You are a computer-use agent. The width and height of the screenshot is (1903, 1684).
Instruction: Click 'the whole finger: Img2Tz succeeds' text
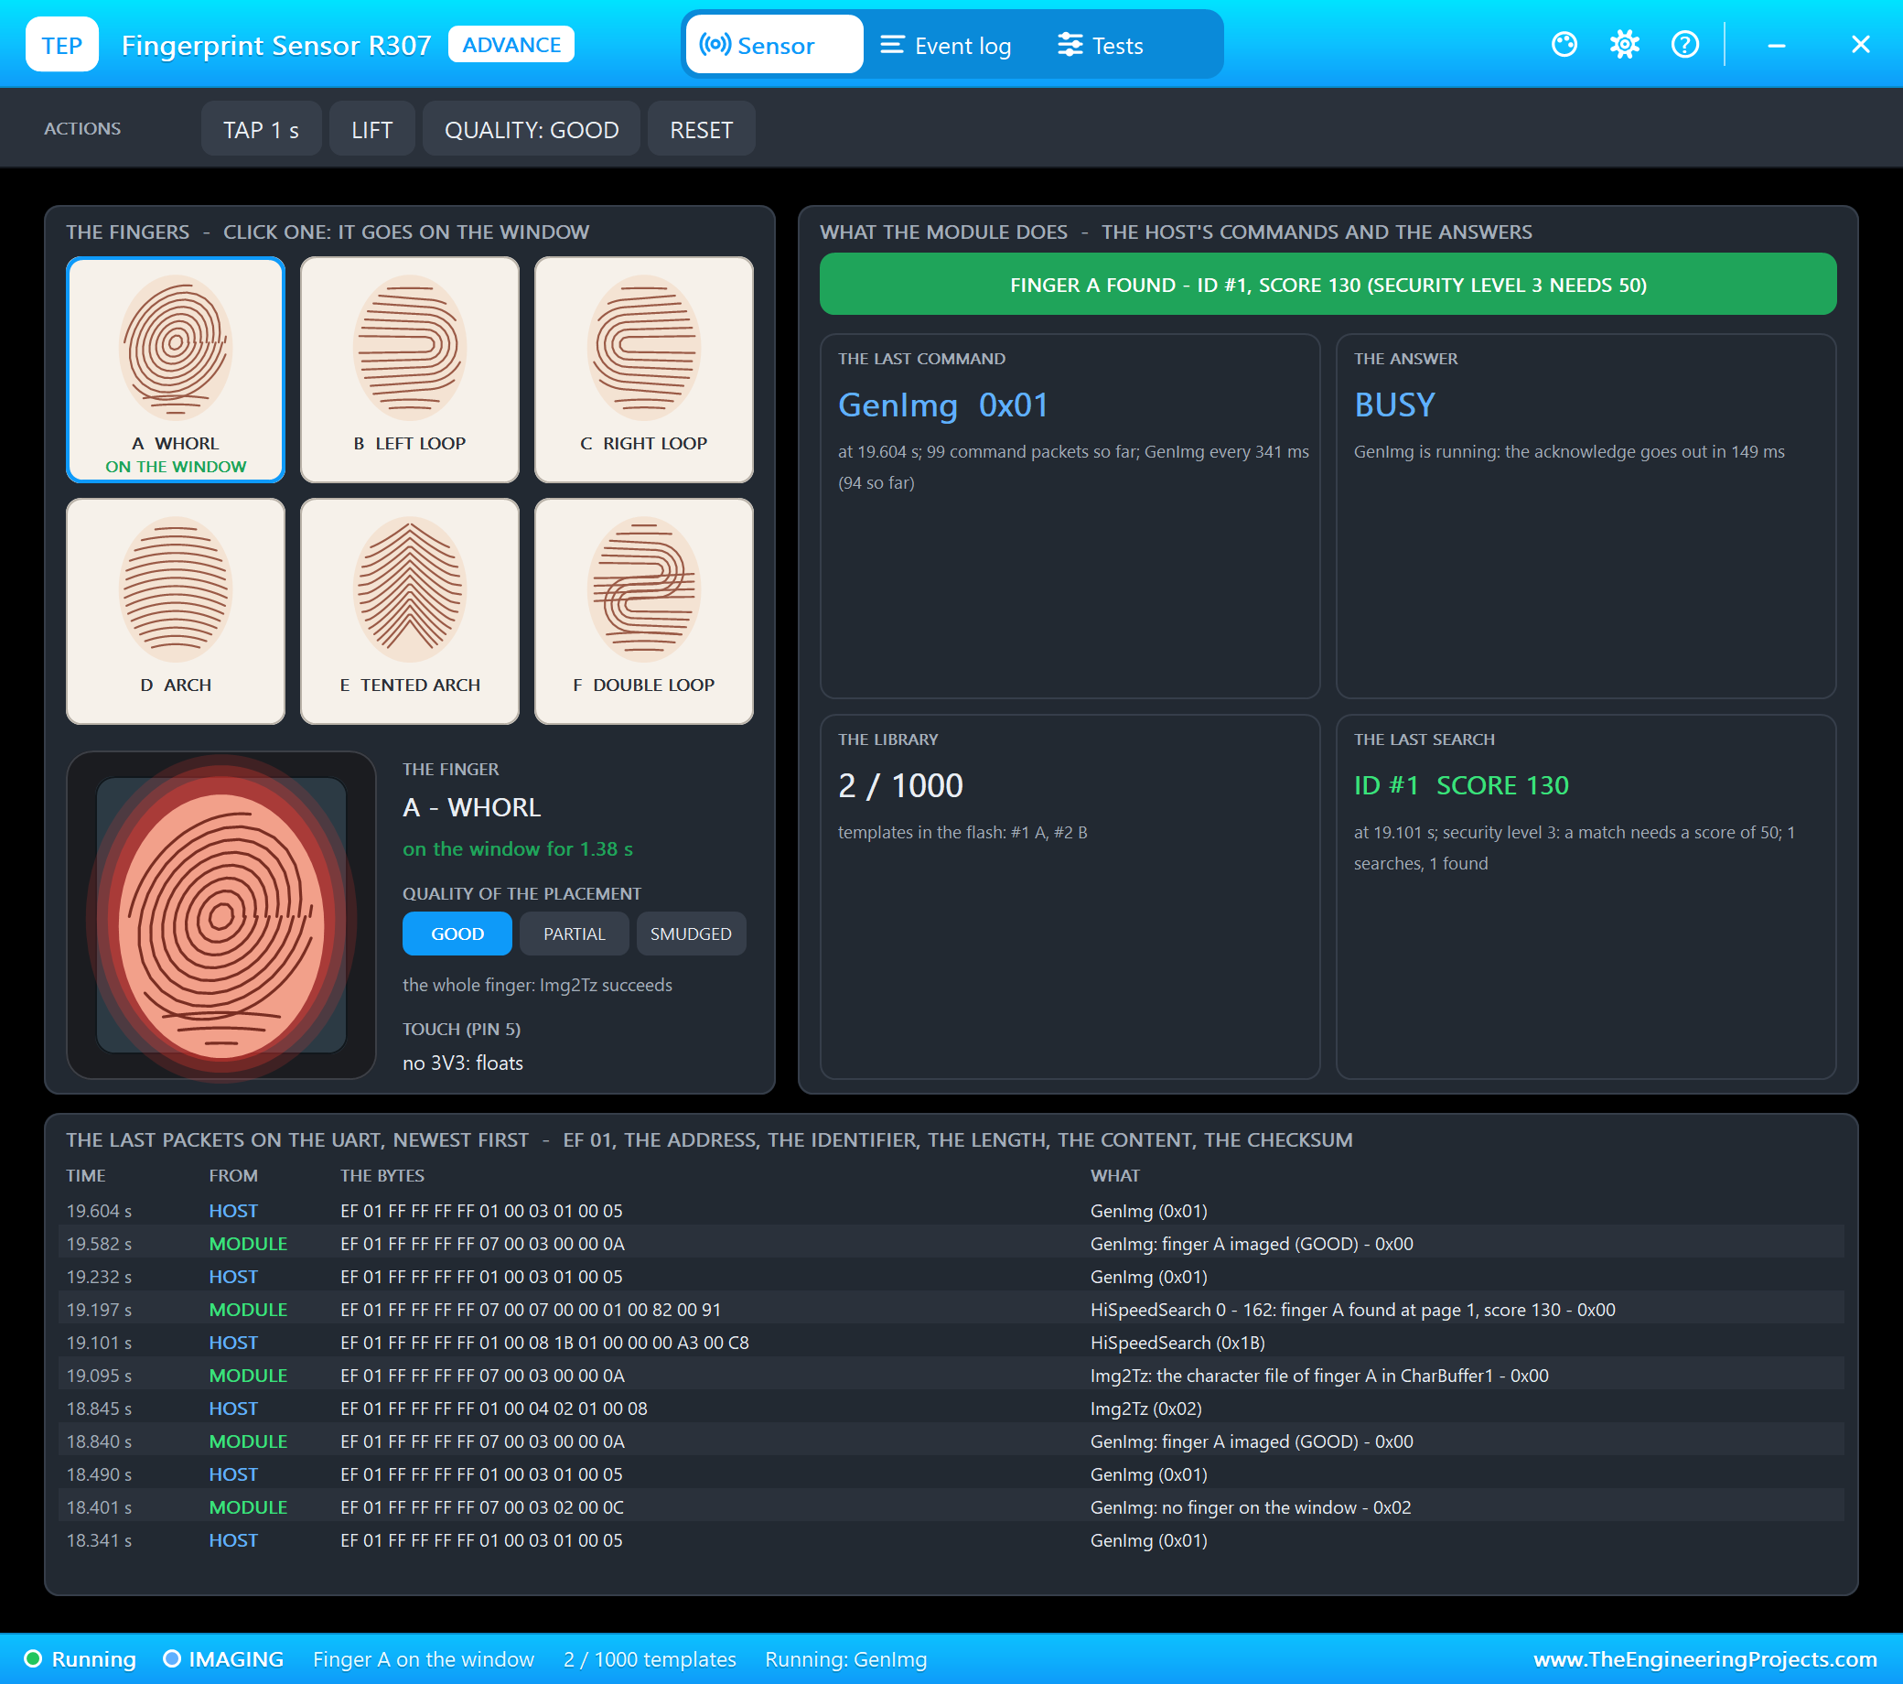point(537,985)
